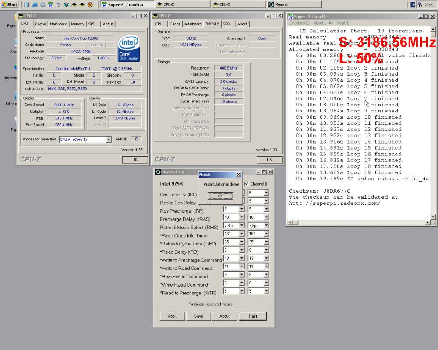Image resolution: width=438 pixels, height=350 pixels.
Task: Click title icon of CPU-Z Memory window
Action: 155,16
